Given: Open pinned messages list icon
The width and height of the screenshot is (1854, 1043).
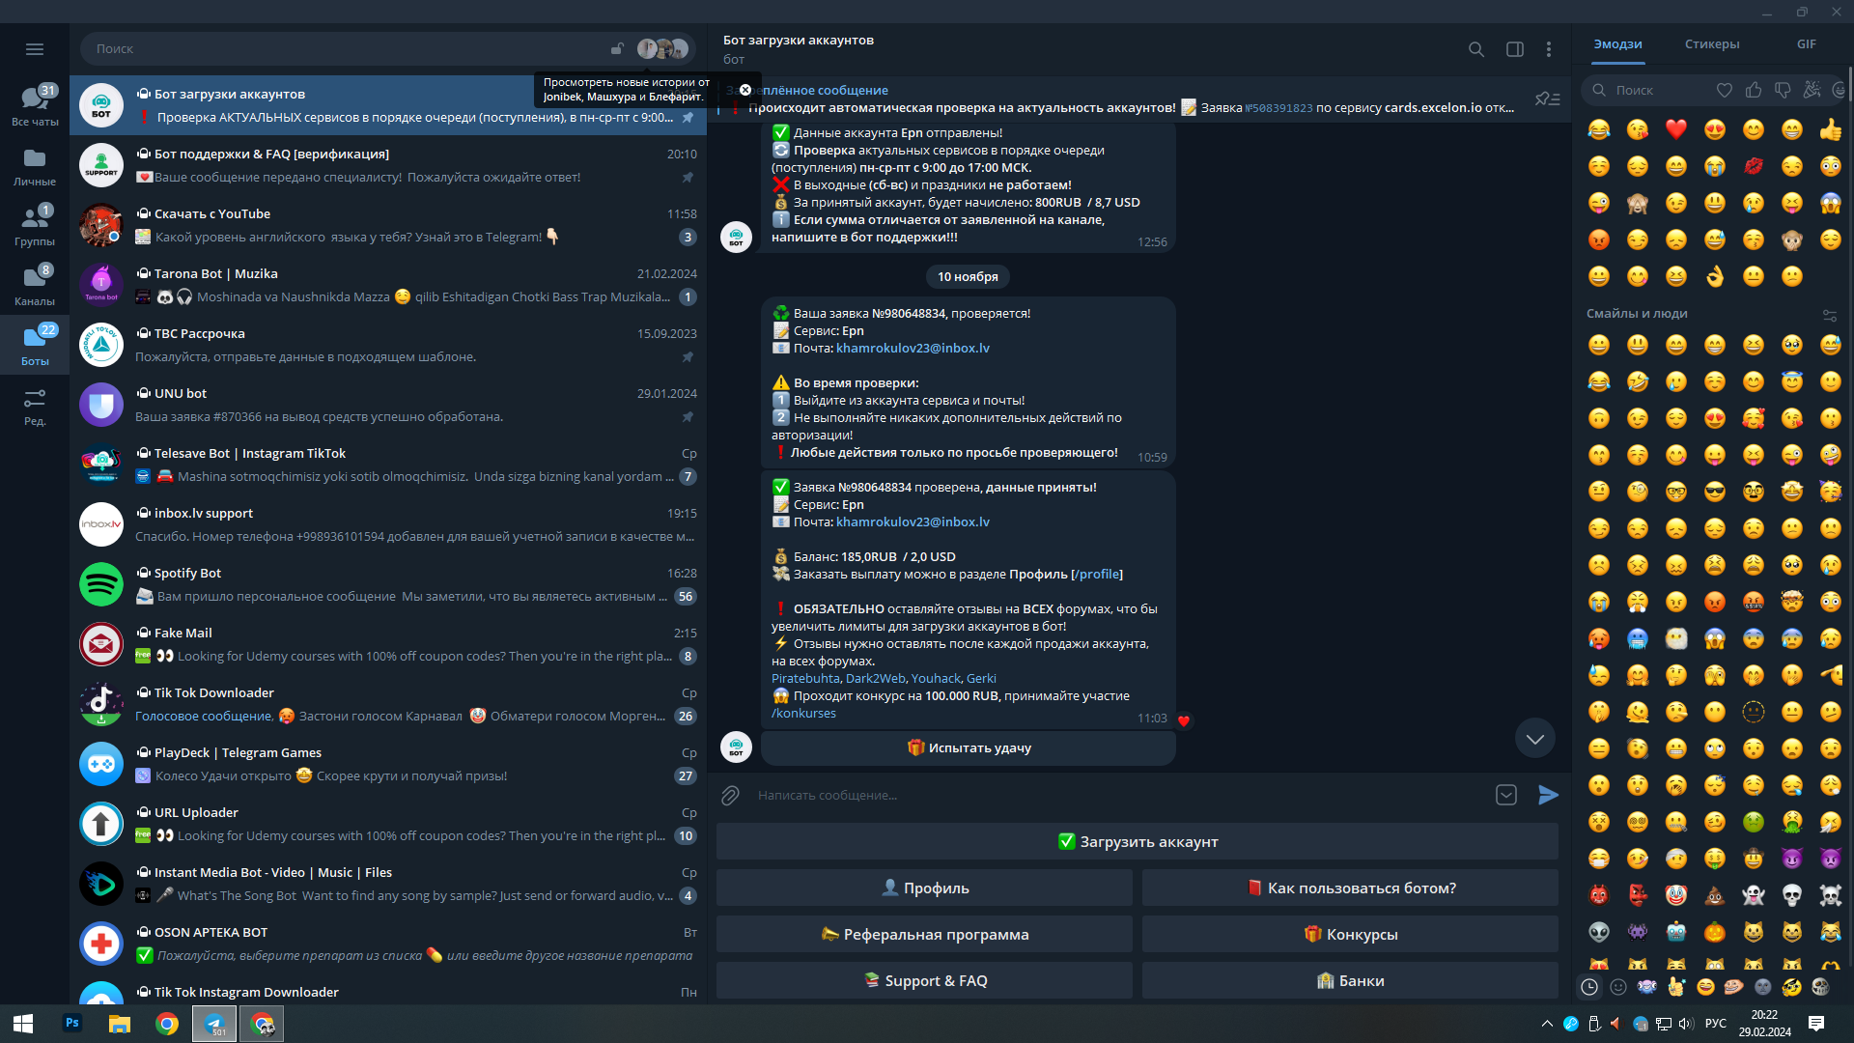Looking at the screenshot, I should pos(1547,99).
